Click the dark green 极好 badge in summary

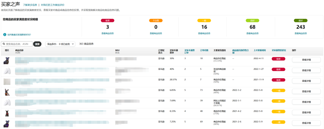pos(300,21)
